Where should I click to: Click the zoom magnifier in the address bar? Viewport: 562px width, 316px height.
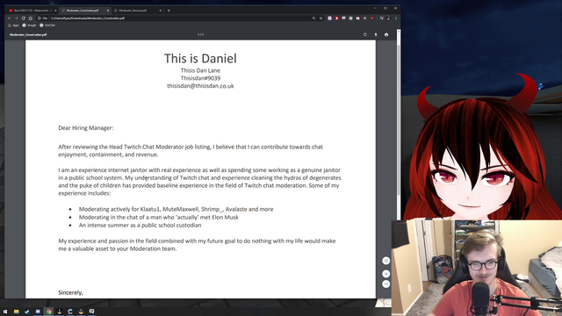point(313,18)
